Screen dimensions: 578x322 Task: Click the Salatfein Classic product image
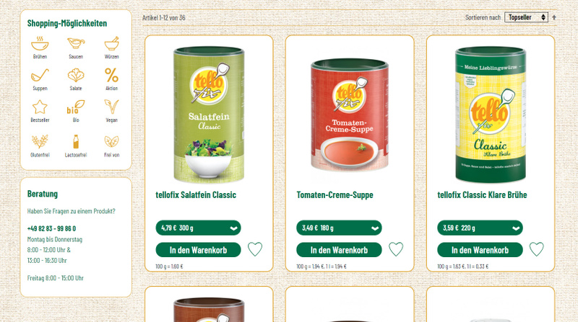tap(209, 115)
